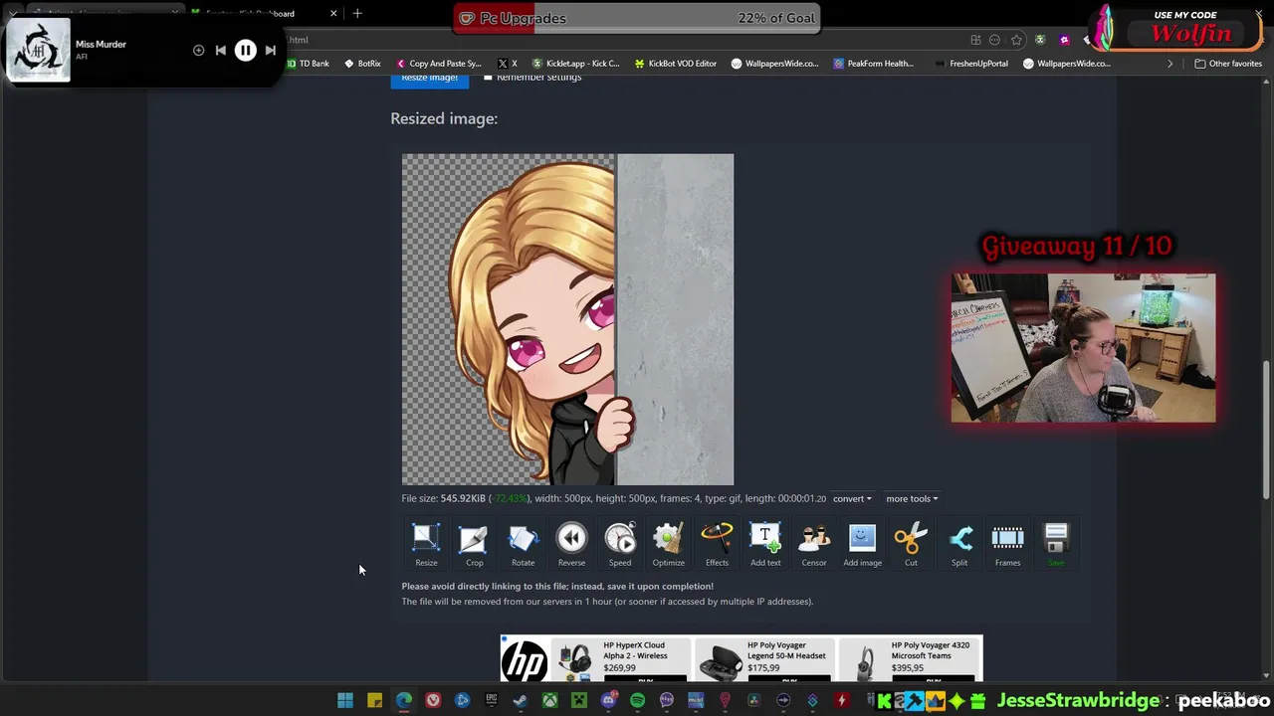
Task: Open the BotRix bookmark
Action: click(362, 64)
